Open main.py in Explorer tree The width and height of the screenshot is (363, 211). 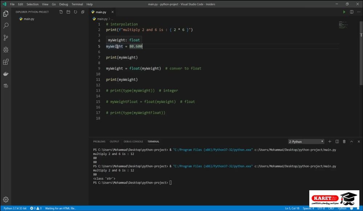click(29, 19)
